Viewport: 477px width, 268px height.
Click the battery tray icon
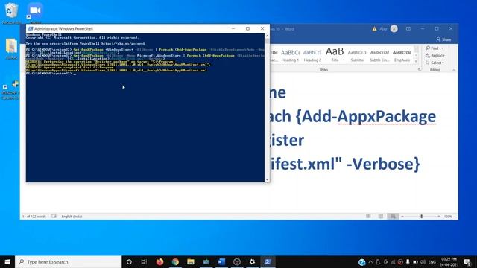click(x=415, y=261)
